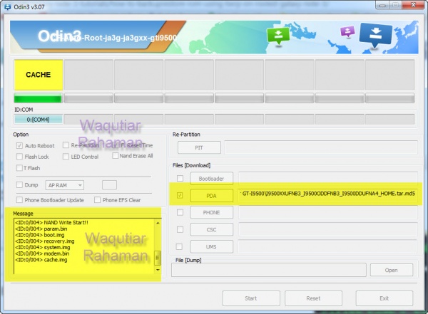Enable the T Flash checkbox
Viewport: 428px width, 314px height.
tap(19, 168)
